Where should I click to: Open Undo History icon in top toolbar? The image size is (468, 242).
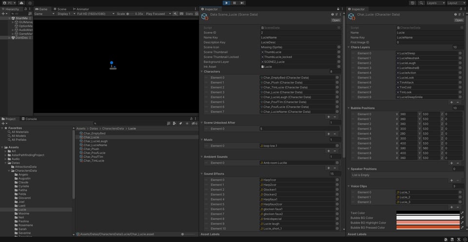tap(413, 3)
